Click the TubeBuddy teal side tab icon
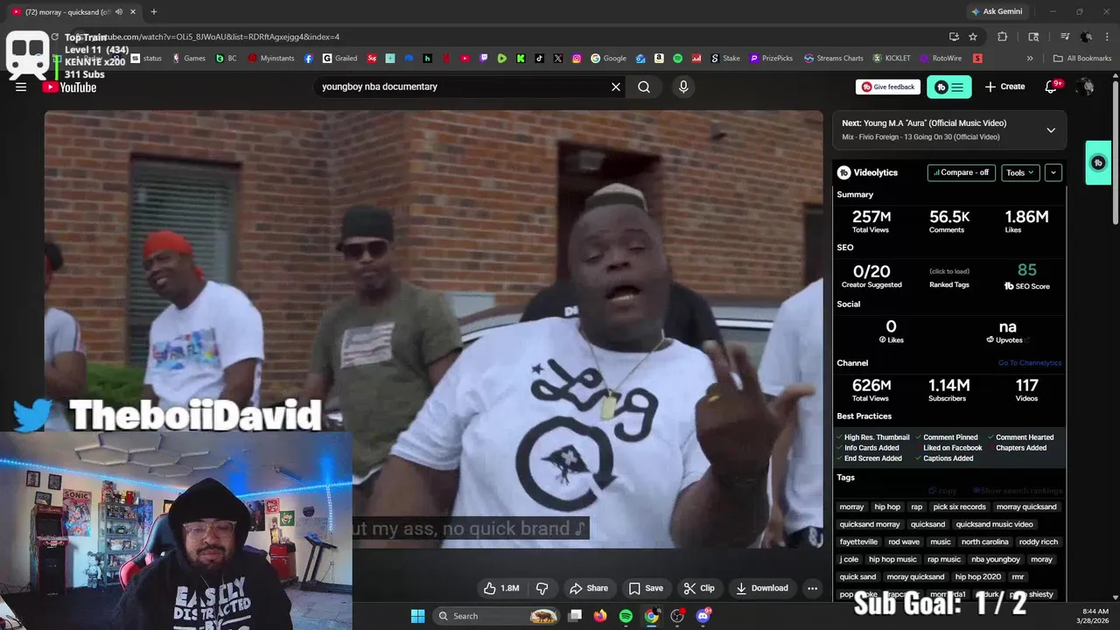This screenshot has width=1120, height=630. (1098, 163)
